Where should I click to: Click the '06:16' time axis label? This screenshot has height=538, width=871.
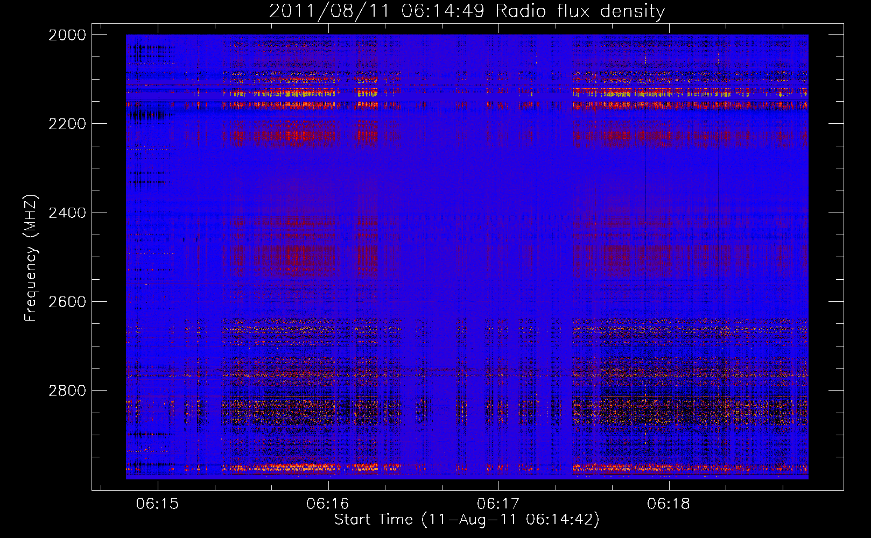pyautogui.click(x=328, y=504)
